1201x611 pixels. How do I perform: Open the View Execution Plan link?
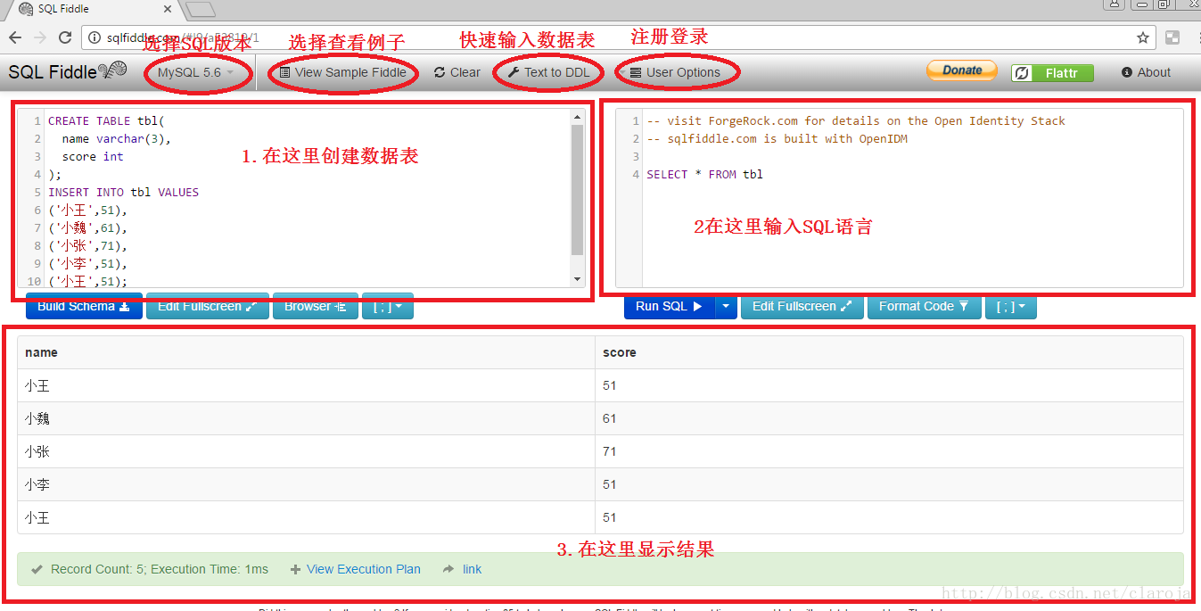363,569
